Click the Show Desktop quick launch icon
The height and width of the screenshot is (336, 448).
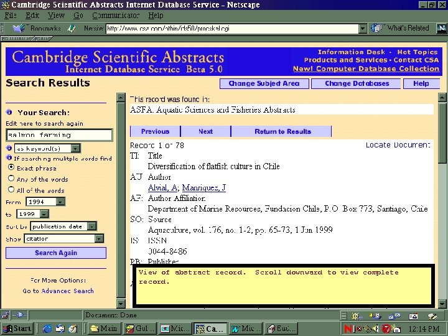tap(73, 329)
